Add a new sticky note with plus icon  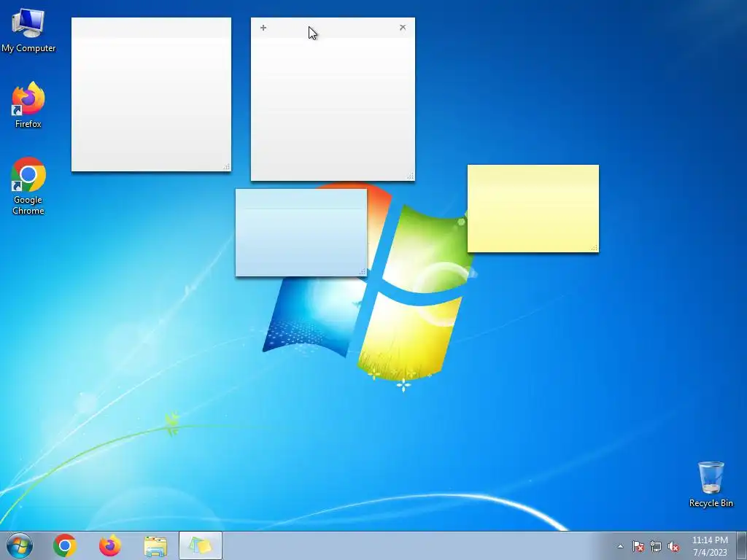pos(263,28)
